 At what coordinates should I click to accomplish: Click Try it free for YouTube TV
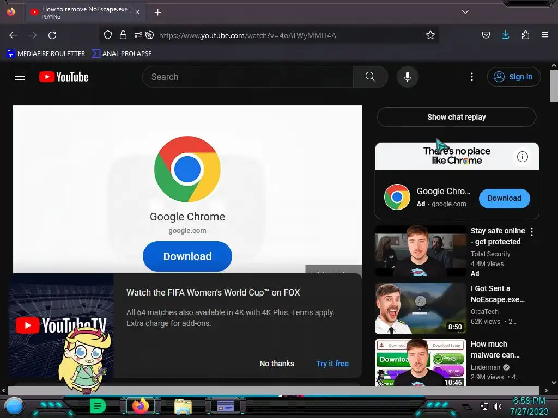pos(332,364)
